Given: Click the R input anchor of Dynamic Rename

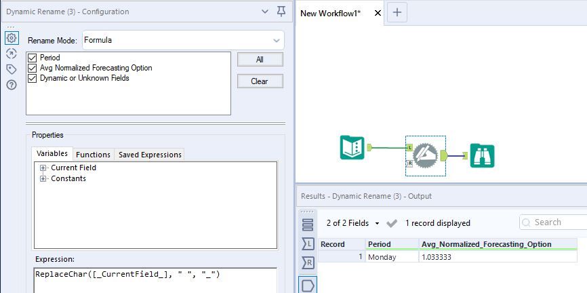Looking at the screenshot, I should pyautogui.click(x=409, y=163).
